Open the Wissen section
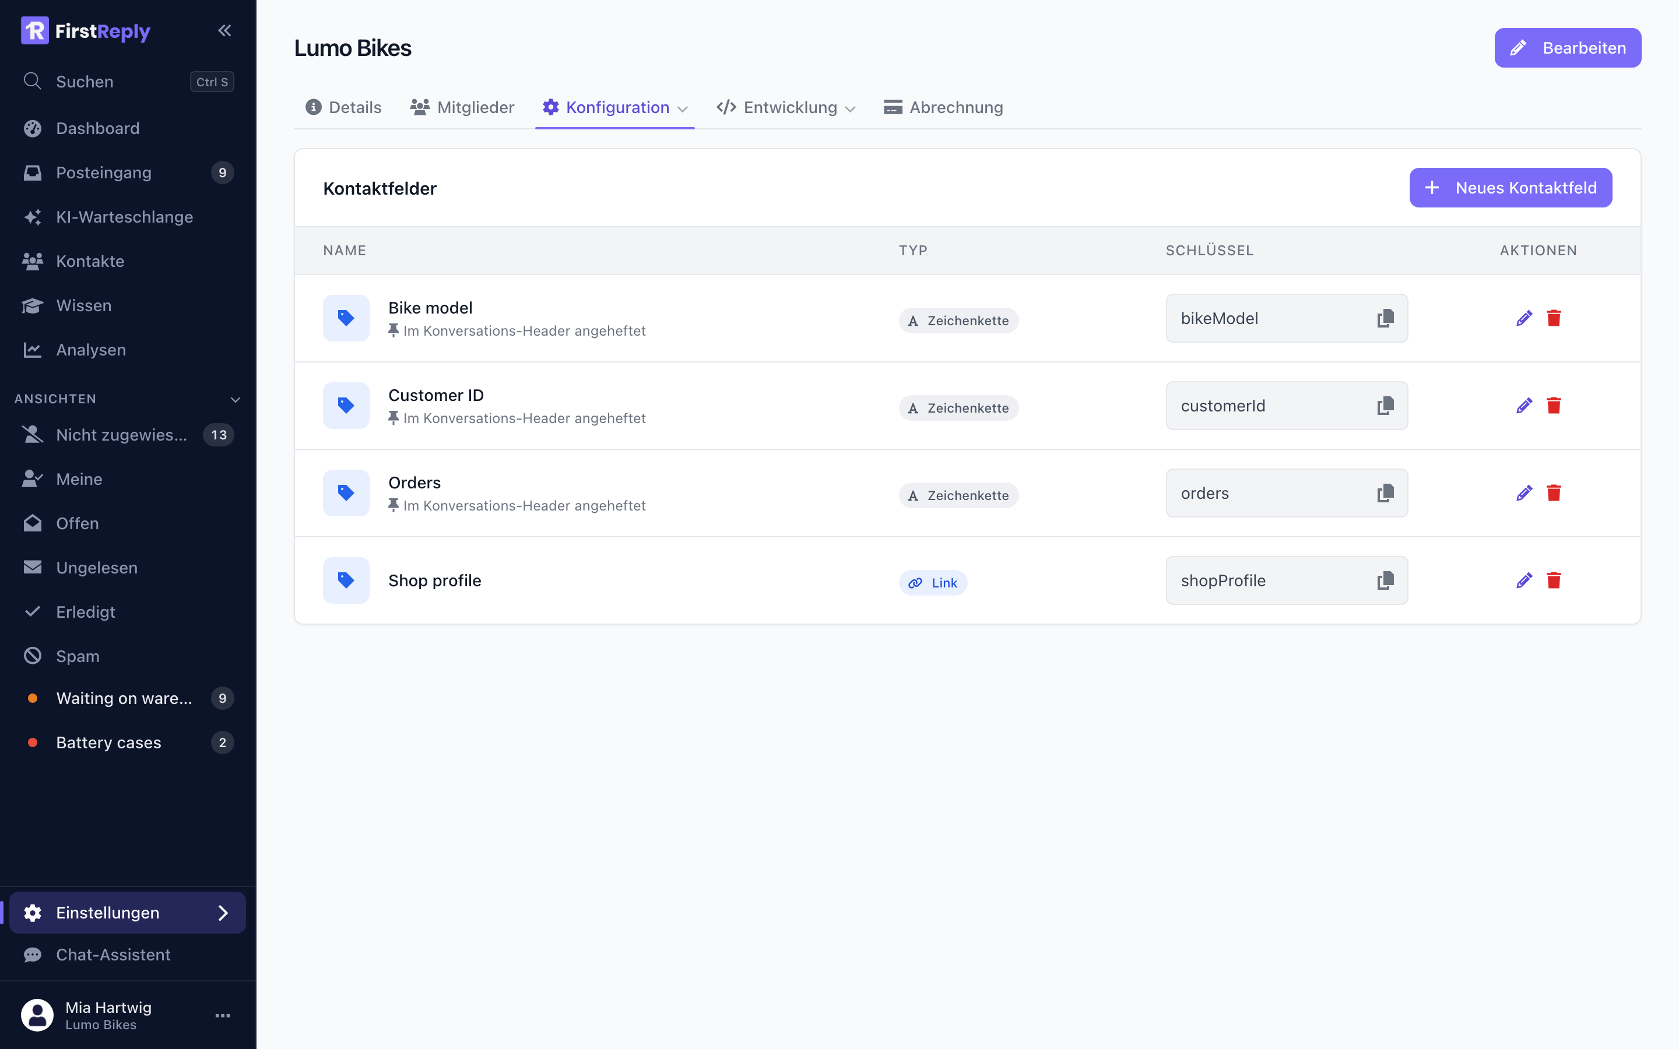Viewport: 1679px width, 1049px height. [x=128, y=306]
